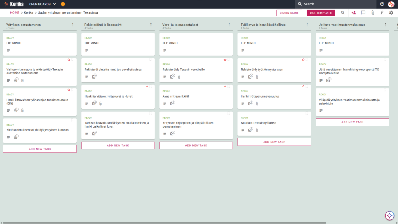Toggle star on Avaa yrityspankkitili card

click(x=225, y=86)
